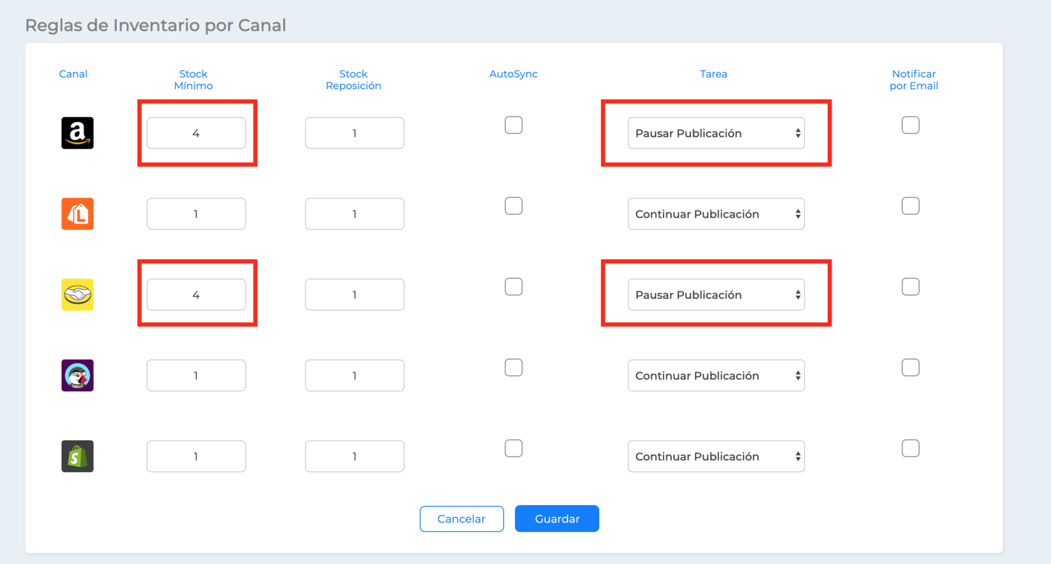The height and width of the screenshot is (564, 1051).
Task: Click the Stock Mínimo column header
Action: tap(193, 80)
